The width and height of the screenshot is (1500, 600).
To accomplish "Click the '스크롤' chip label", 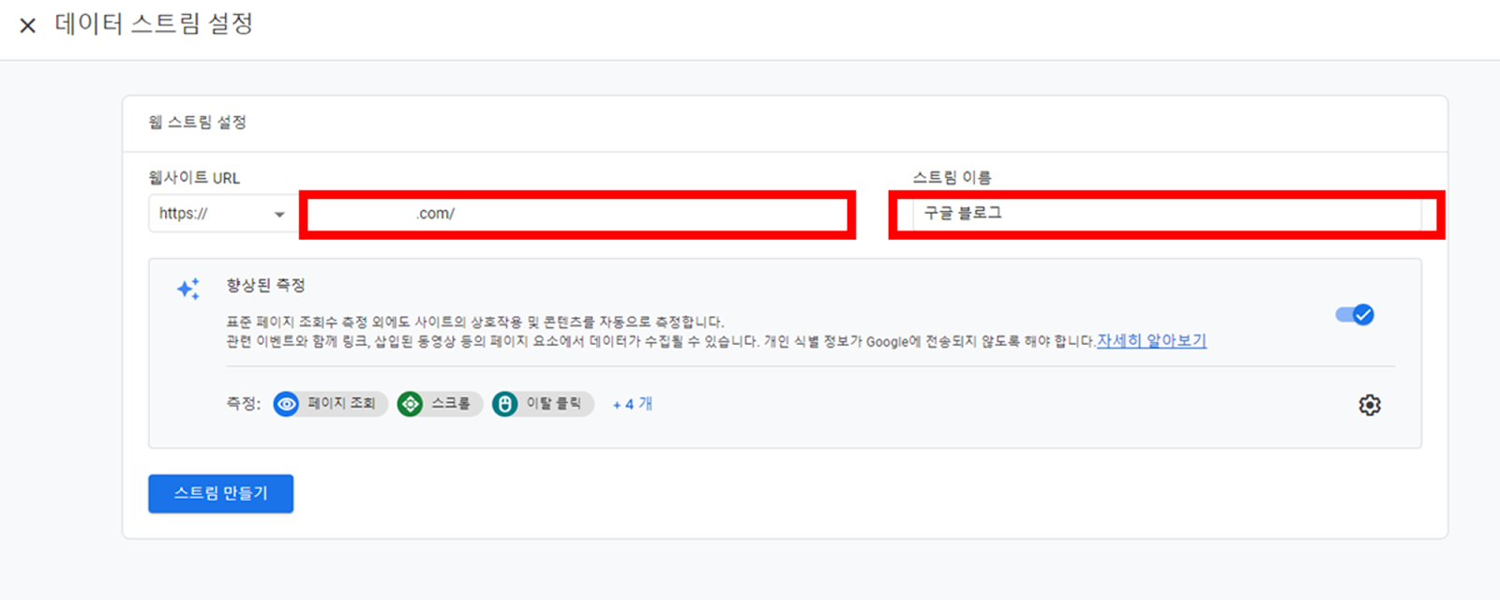I will click(x=451, y=403).
